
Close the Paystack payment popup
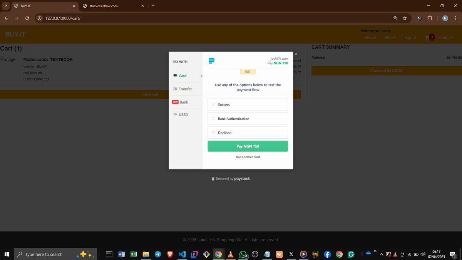pyautogui.click(x=296, y=54)
